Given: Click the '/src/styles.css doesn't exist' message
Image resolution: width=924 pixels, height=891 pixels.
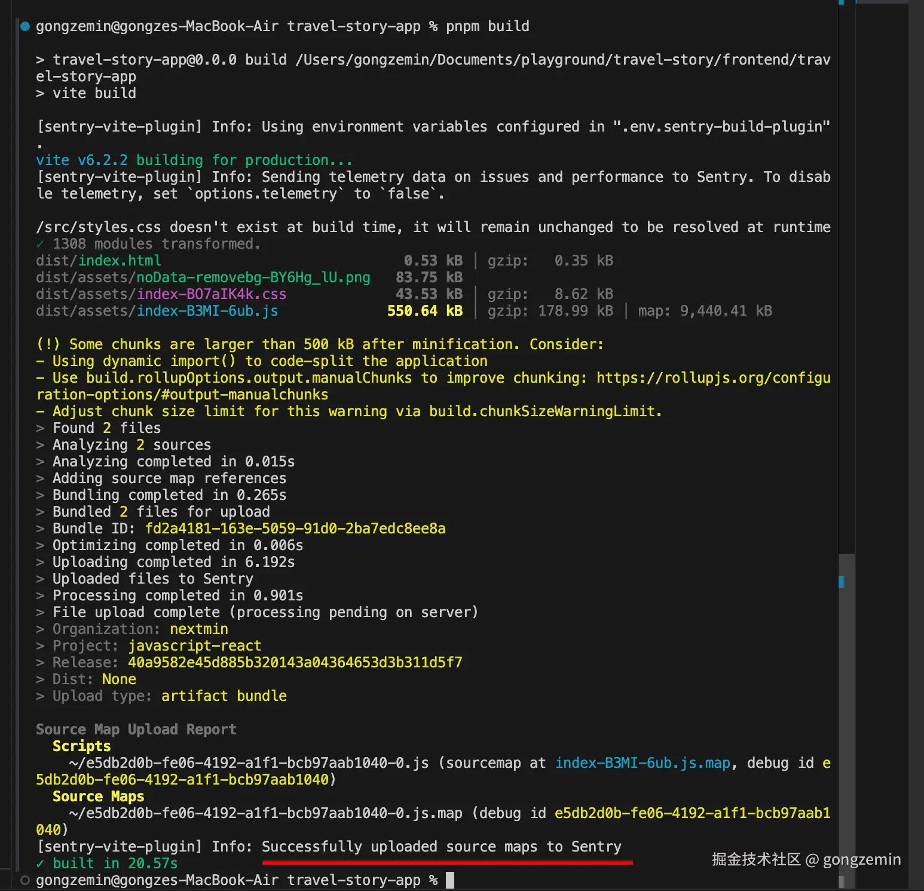Looking at the screenshot, I should click(433, 227).
